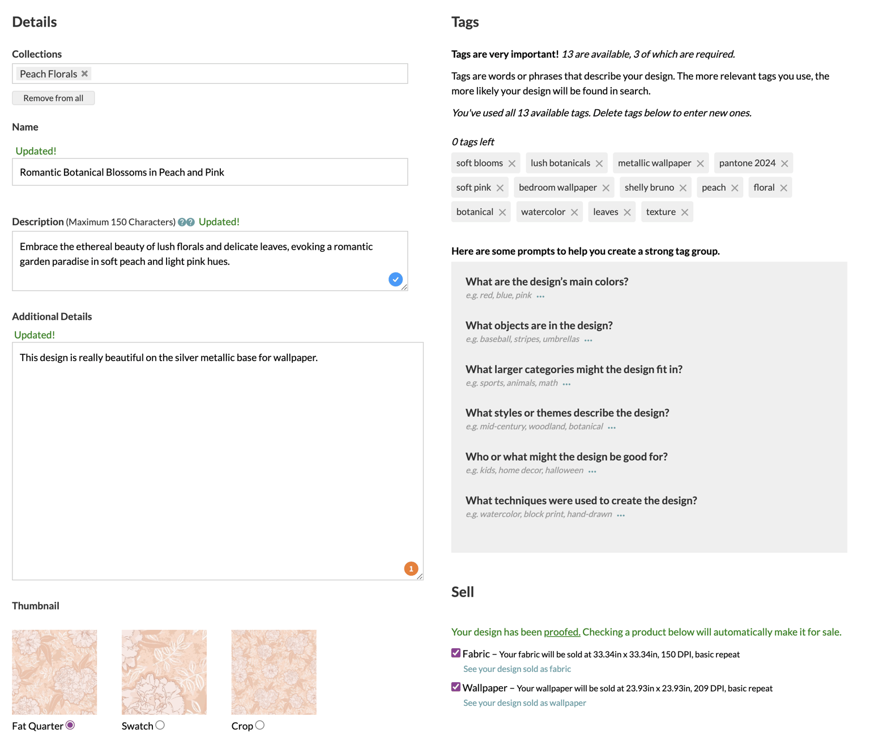Expand more examples for design's main colors
This screenshot has width=870, height=737.
(x=540, y=296)
